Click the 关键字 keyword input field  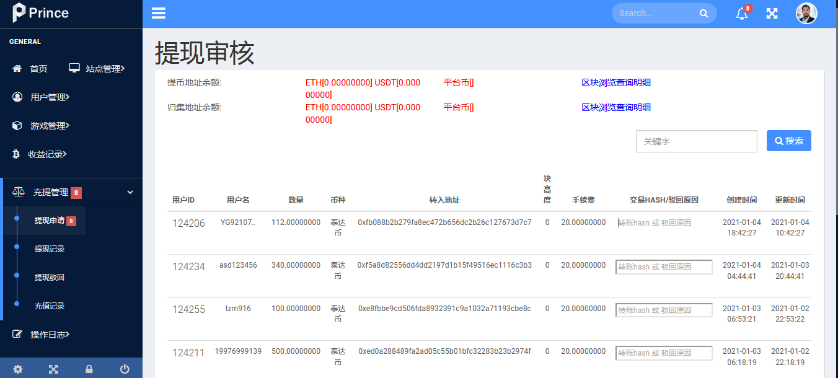[x=696, y=141]
